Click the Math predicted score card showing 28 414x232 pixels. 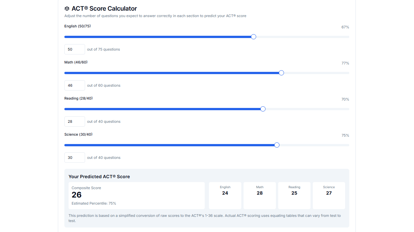click(x=260, y=195)
